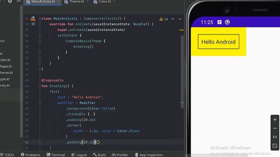Click line number 54 in gutter
Image resolution: width=280 pixels, height=157 pixels.
click(x=27, y=142)
